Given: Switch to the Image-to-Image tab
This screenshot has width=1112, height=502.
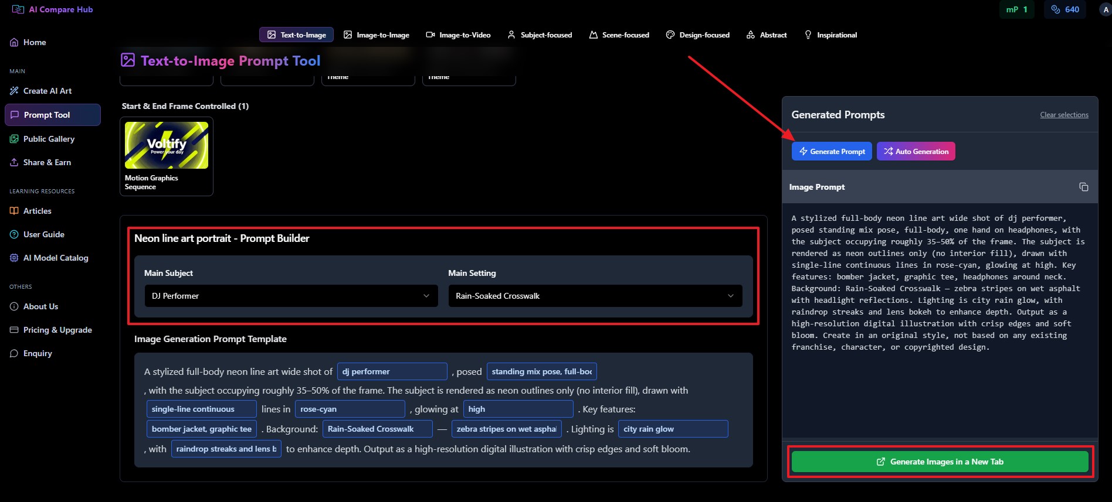Looking at the screenshot, I should pyautogui.click(x=377, y=35).
